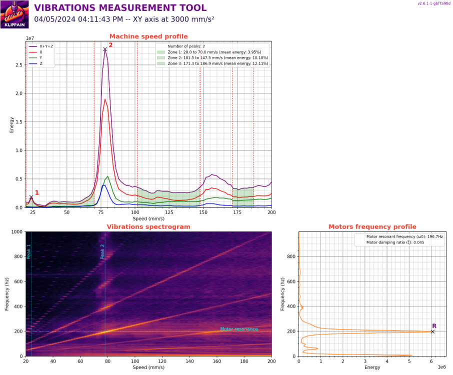This screenshot has height=375, width=453.
Task: Click the Zone 2 green legend patch
Action: click(x=161, y=58)
